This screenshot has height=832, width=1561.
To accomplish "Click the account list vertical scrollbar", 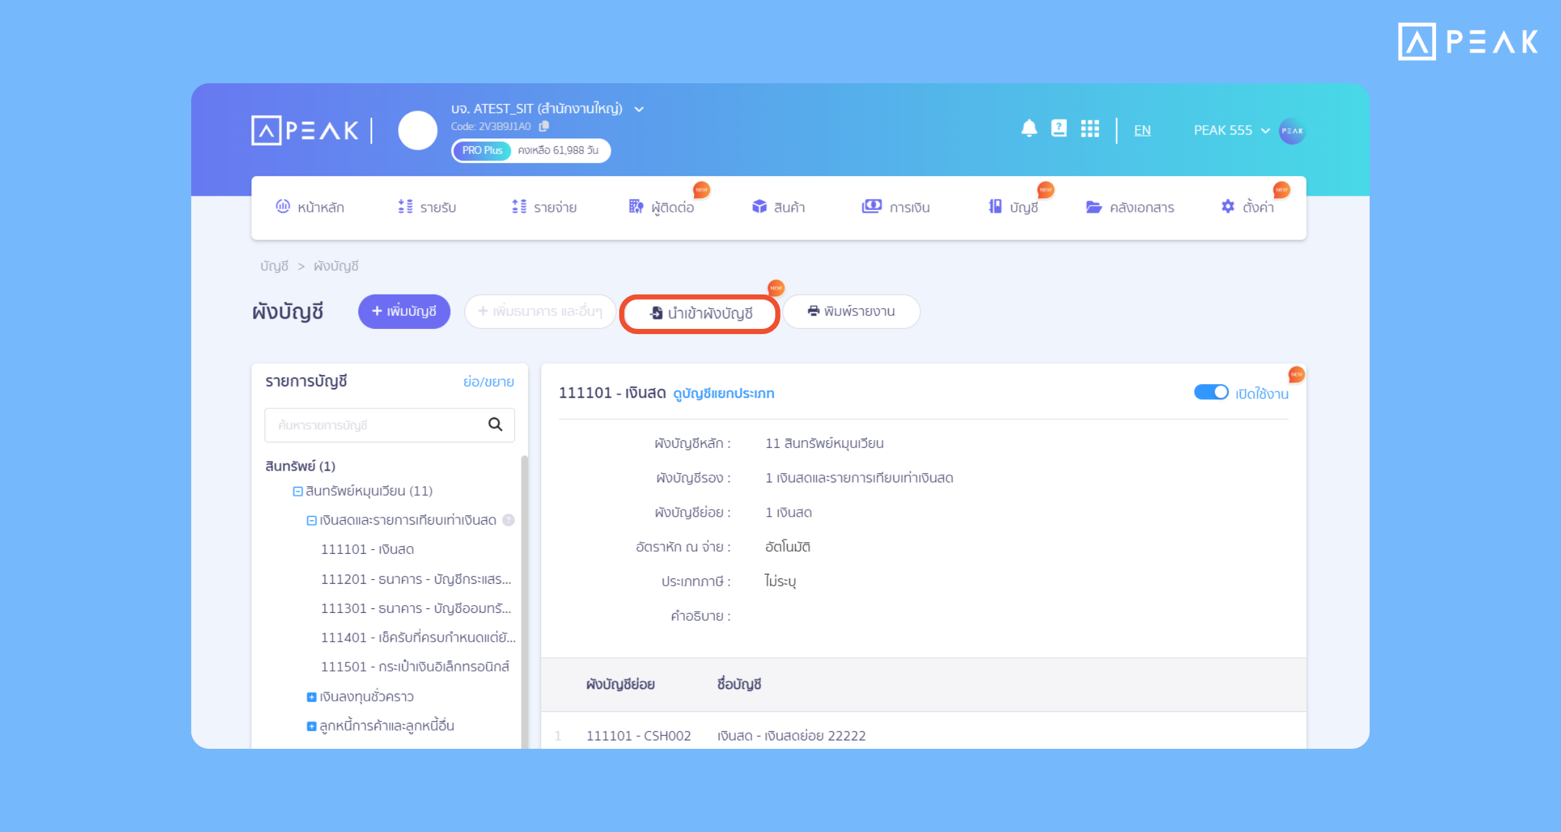I will click(x=524, y=601).
